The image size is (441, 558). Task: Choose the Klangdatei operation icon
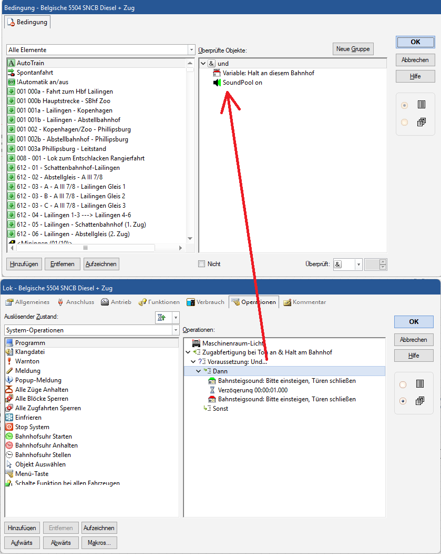click(x=9, y=352)
